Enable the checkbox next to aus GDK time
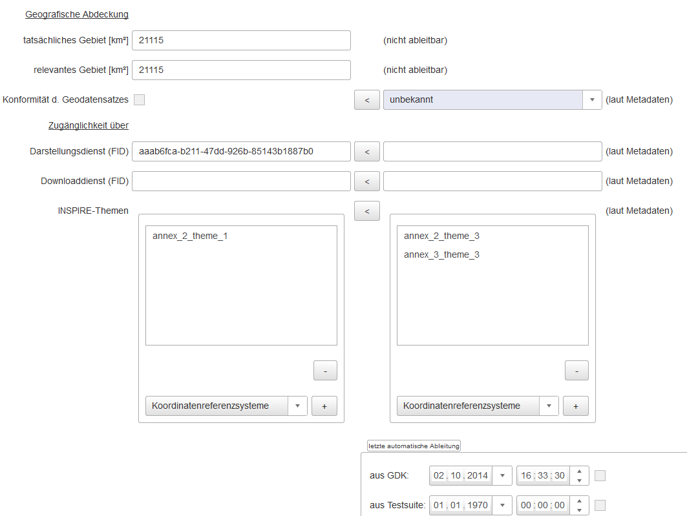Image resolution: width=687 pixels, height=516 pixels. coord(600,476)
